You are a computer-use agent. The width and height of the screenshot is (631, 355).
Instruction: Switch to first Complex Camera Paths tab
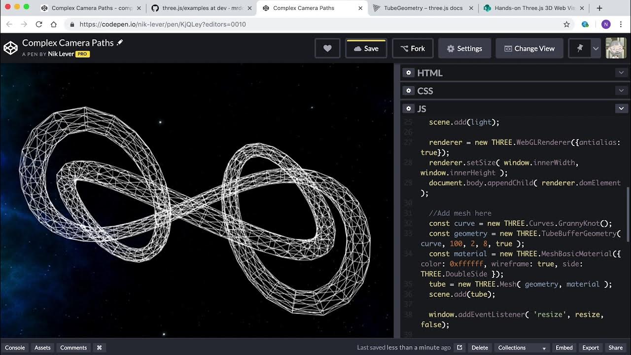point(92,8)
